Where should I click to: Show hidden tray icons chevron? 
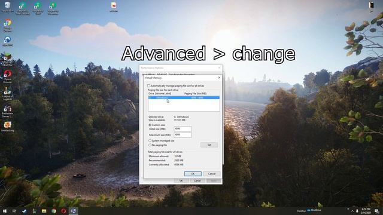coord(352,211)
